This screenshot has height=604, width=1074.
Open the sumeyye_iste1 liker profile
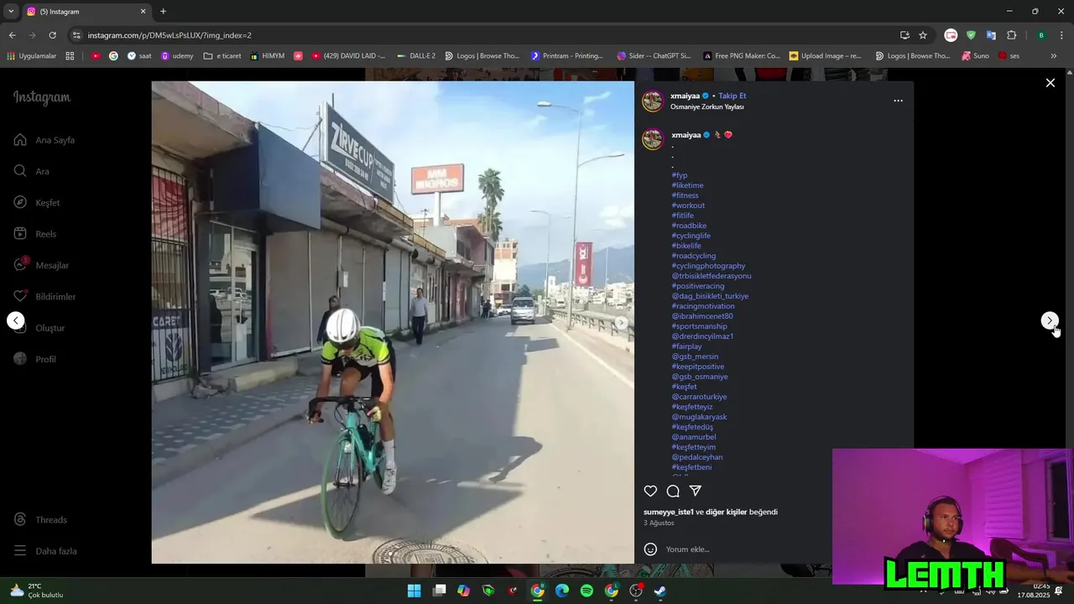[668, 512]
